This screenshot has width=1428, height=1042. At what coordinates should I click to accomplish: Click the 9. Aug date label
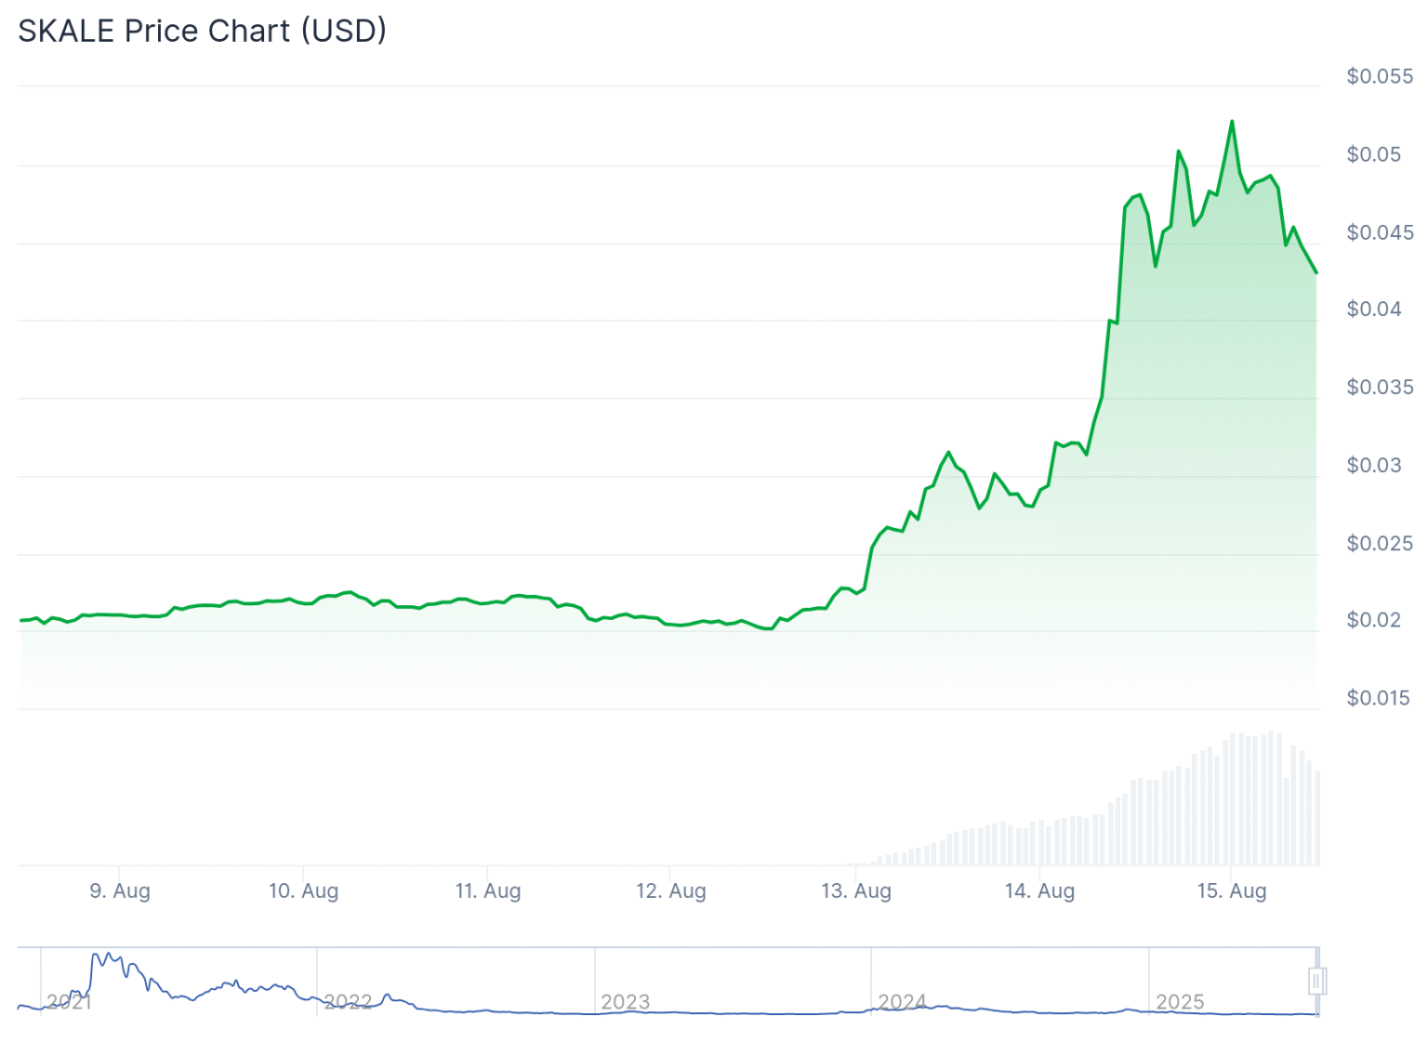(120, 890)
